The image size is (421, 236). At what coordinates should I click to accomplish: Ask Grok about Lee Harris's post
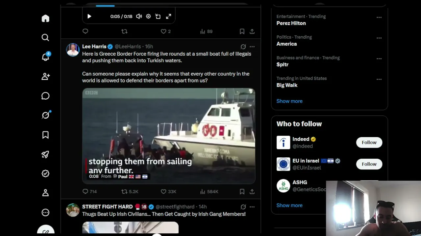(x=243, y=47)
